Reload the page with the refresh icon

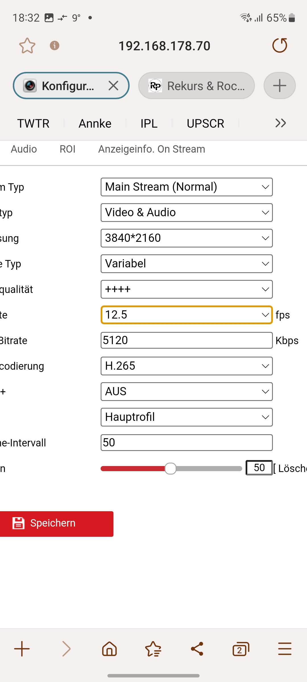point(280,45)
